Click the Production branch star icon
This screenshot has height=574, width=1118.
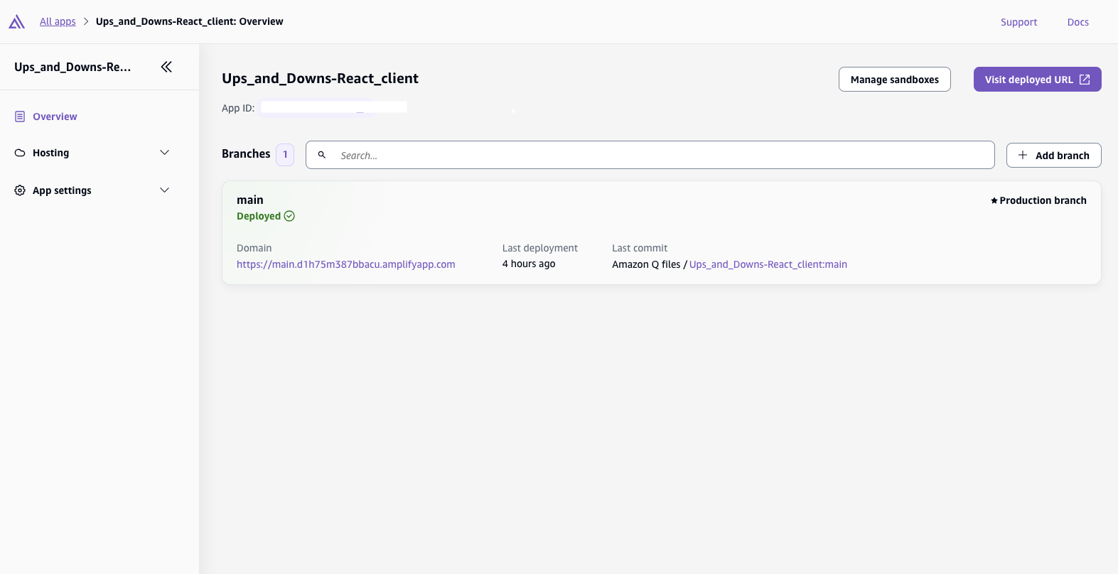click(994, 201)
